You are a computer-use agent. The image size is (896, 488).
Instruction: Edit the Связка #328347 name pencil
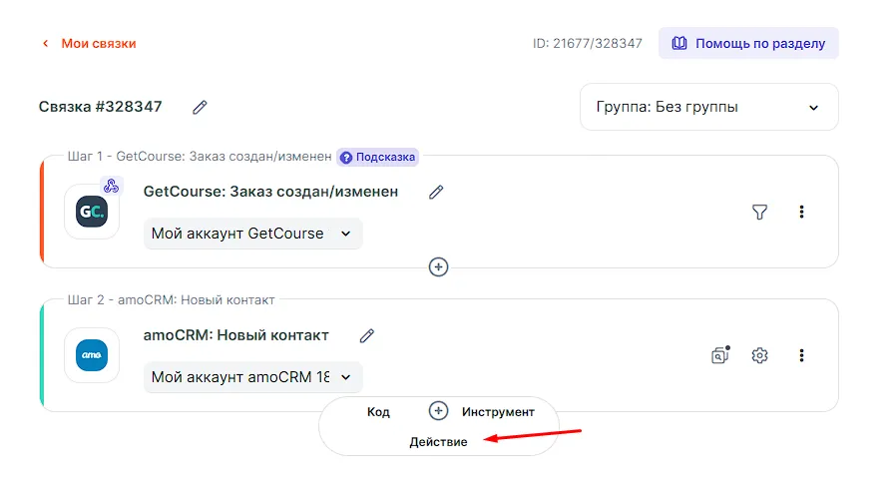pyautogui.click(x=200, y=107)
